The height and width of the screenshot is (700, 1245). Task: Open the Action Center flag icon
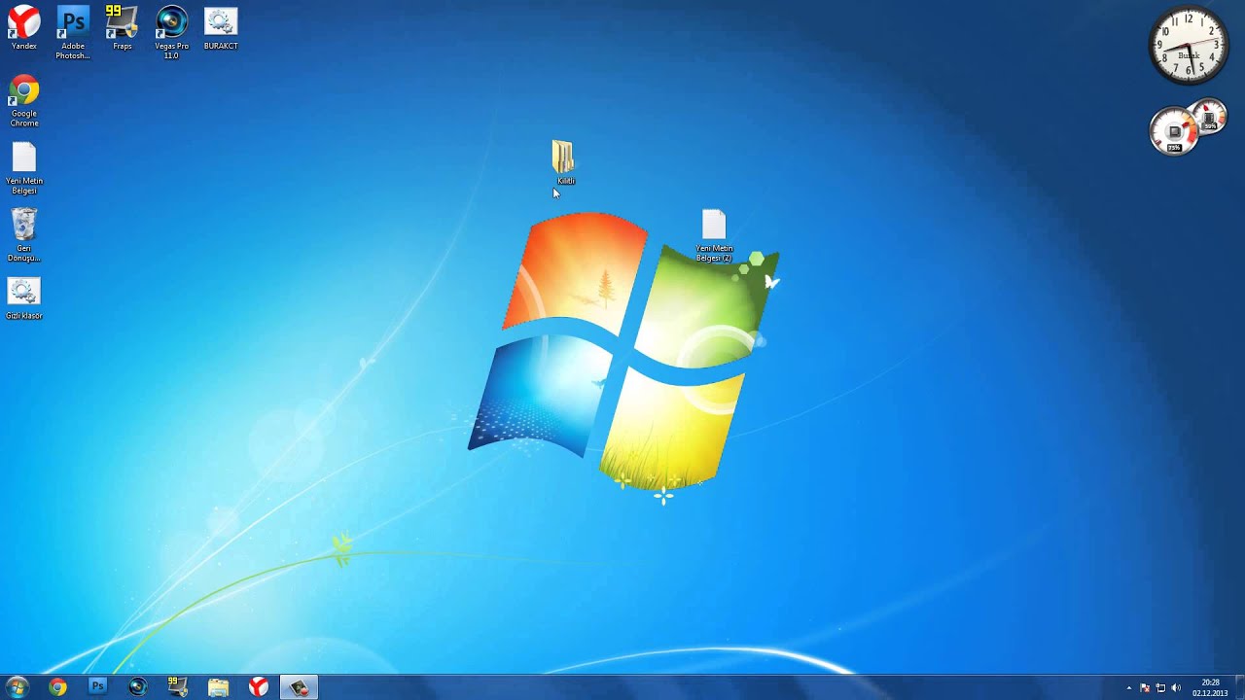tap(1145, 688)
